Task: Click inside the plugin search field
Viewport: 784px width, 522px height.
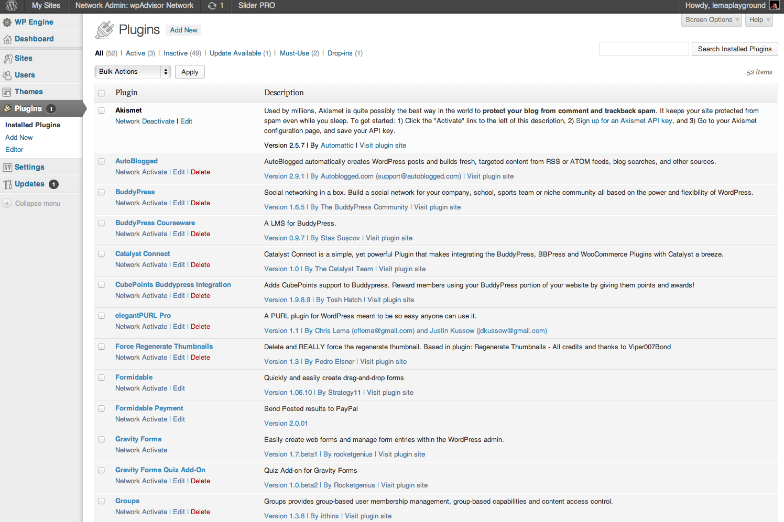Action: [x=644, y=49]
